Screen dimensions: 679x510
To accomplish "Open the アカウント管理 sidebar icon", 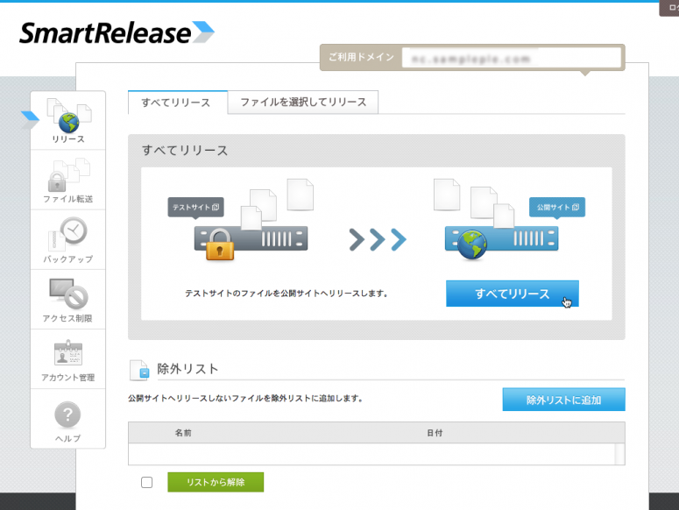I will coord(67,358).
